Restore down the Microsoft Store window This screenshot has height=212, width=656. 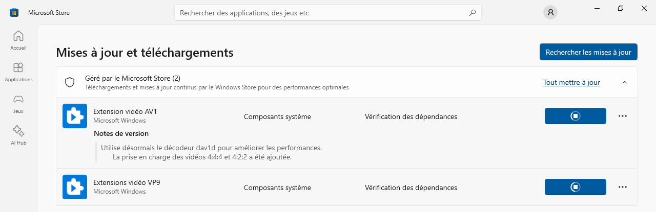point(621,8)
